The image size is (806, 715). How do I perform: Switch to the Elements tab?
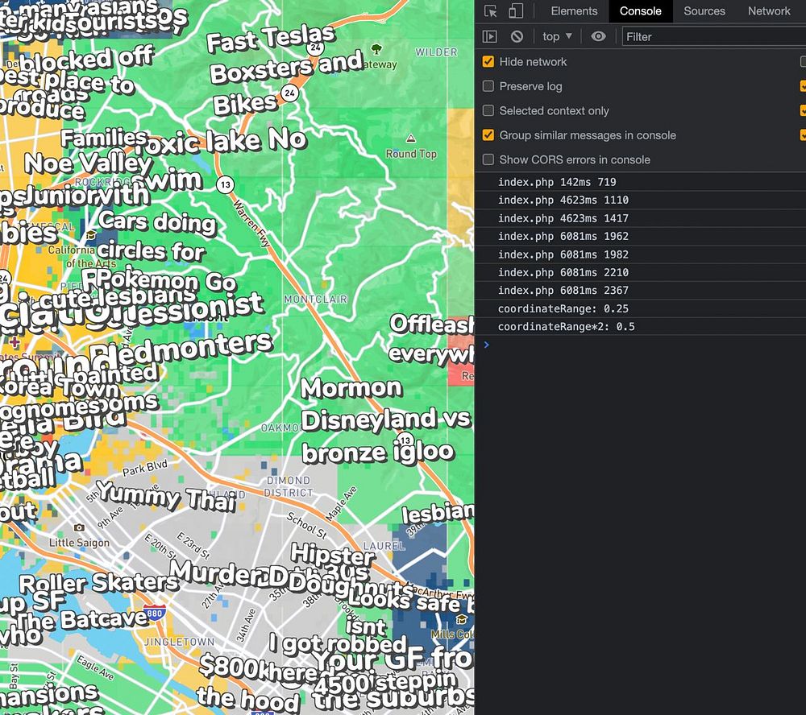(574, 11)
